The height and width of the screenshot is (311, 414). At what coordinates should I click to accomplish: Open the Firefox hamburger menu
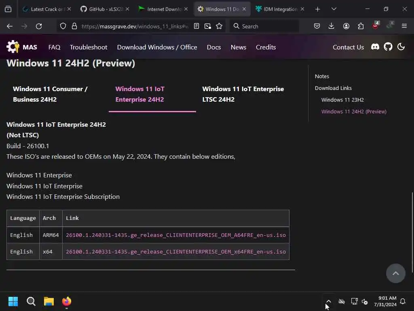click(404, 26)
